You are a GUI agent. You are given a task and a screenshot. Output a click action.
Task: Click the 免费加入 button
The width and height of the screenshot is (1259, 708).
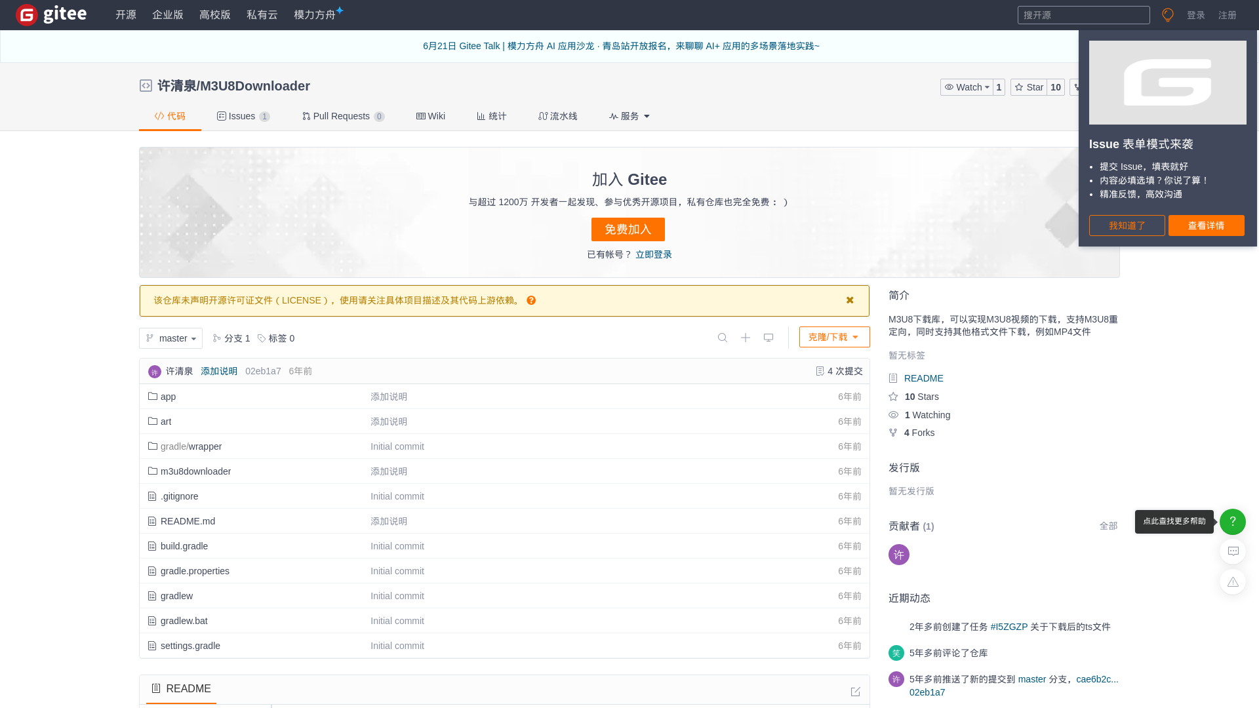(x=628, y=229)
